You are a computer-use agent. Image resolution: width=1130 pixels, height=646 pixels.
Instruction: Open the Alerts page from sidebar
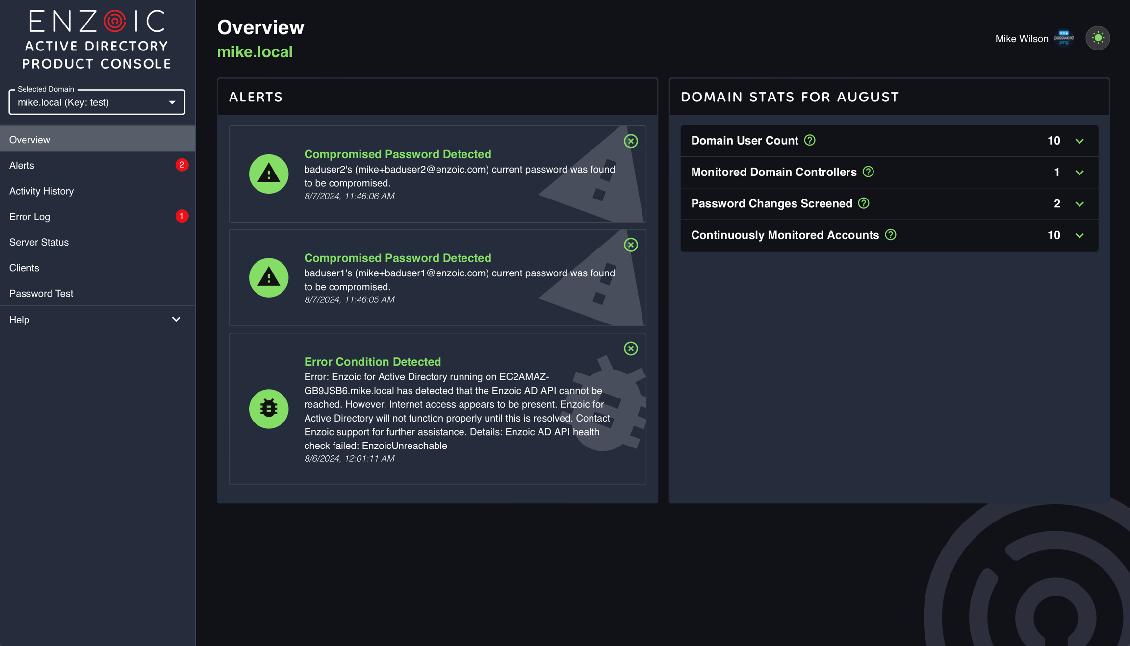[x=22, y=166]
